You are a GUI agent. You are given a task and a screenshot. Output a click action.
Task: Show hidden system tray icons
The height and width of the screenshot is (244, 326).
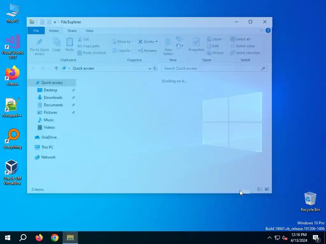tap(269, 238)
